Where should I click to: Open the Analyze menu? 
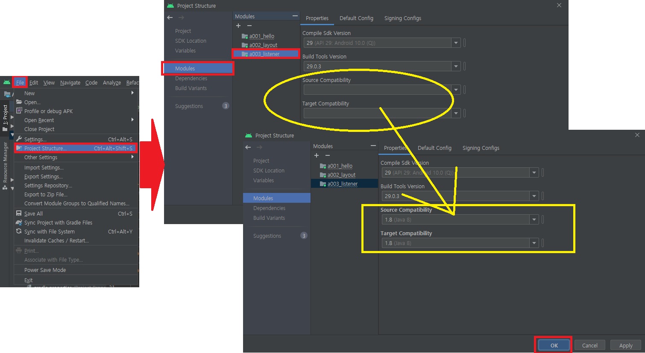(x=112, y=82)
